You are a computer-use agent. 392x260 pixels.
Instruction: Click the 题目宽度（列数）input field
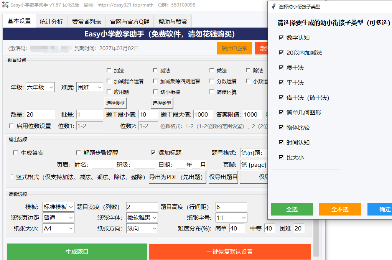point(142,207)
